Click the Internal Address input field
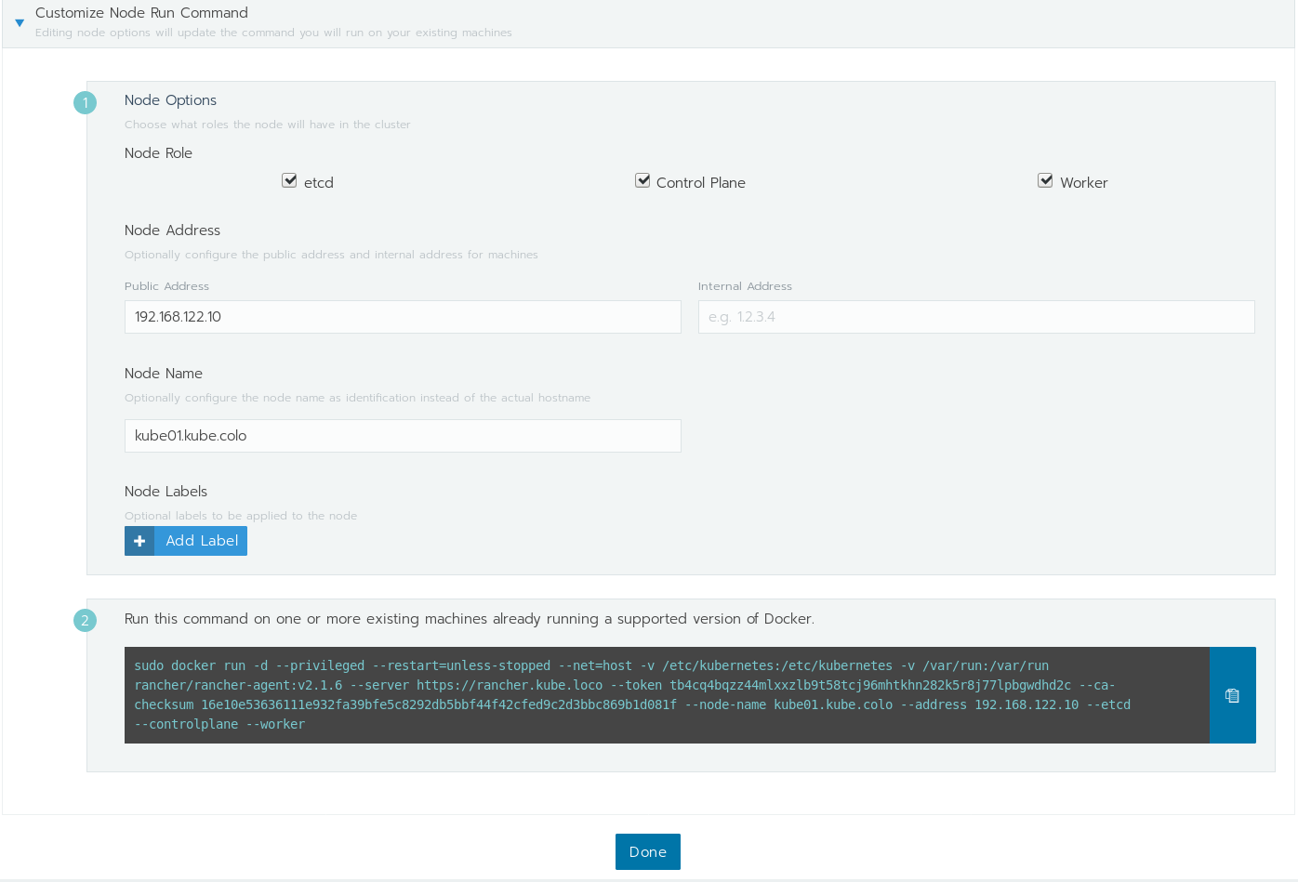The height and width of the screenshot is (882, 1298). click(976, 317)
